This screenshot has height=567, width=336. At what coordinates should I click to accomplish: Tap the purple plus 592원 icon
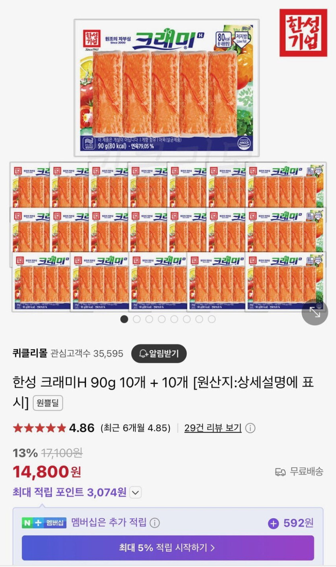click(x=273, y=523)
